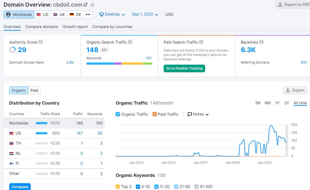Image resolution: width=310 pixels, height=190 pixels.
Task: Switch to Paid toggle
Action: [x=34, y=90]
